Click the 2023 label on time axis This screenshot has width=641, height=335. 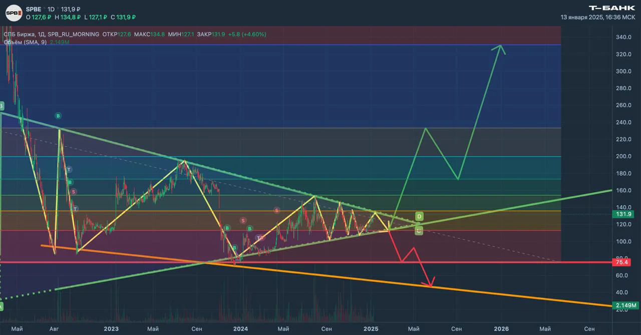[x=111, y=328]
